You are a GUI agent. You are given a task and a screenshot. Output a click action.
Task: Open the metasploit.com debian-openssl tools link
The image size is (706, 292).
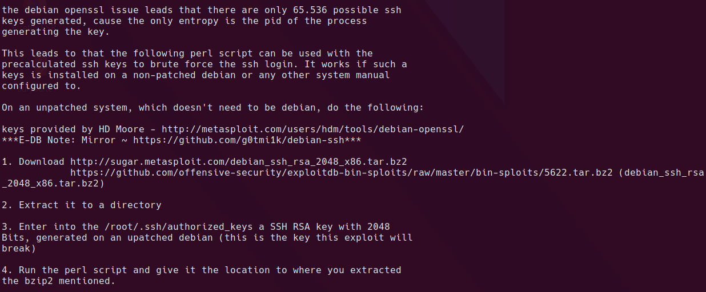[312, 129]
